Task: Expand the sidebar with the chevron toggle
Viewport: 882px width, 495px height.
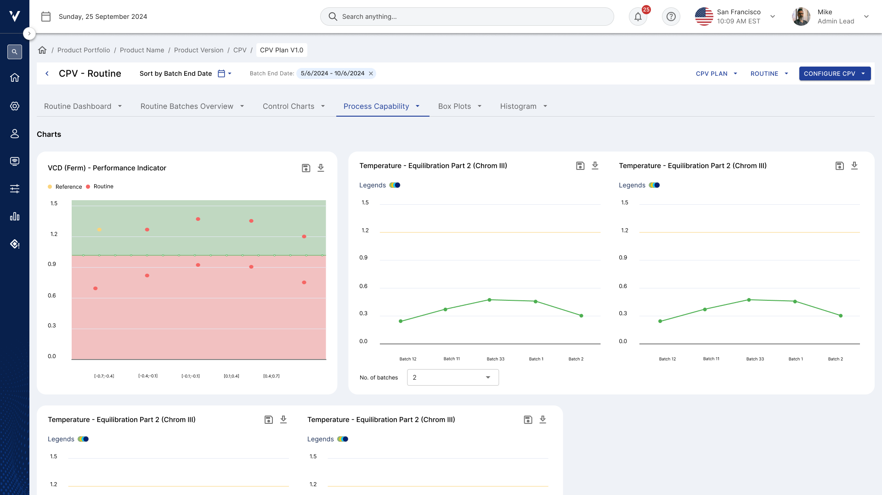Action: 29,34
